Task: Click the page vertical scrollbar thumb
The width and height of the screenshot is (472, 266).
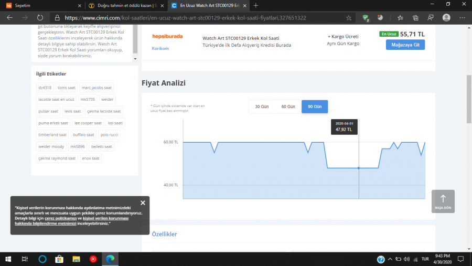Action: click(x=469, y=99)
